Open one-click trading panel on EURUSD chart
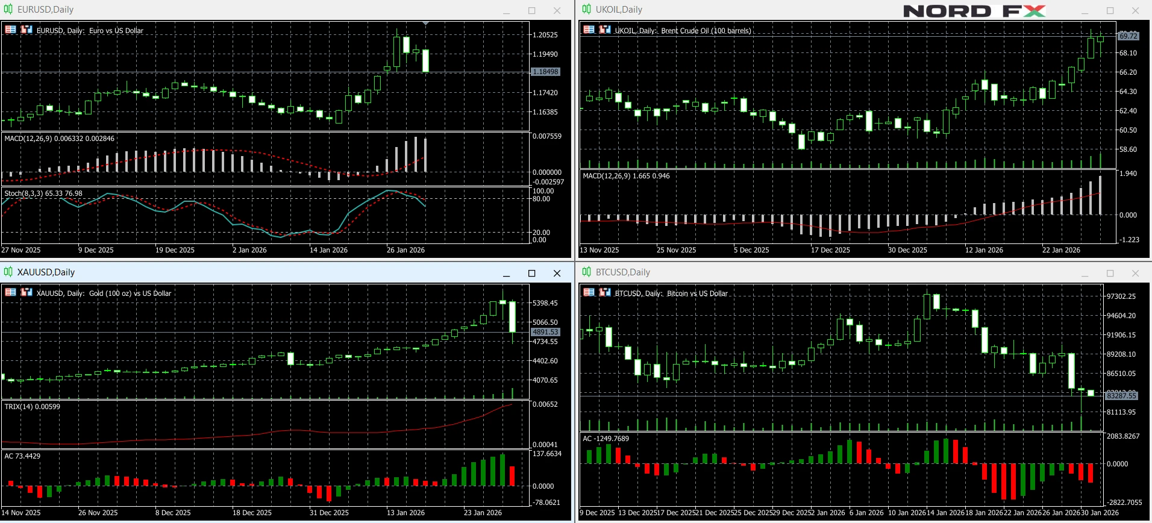The height and width of the screenshot is (523, 1152). pyautogui.click(x=11, y=29)
